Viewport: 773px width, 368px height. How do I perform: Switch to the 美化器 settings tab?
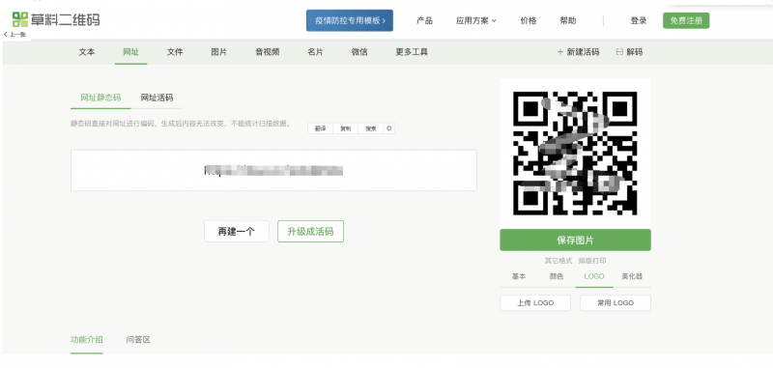(632, 276)
